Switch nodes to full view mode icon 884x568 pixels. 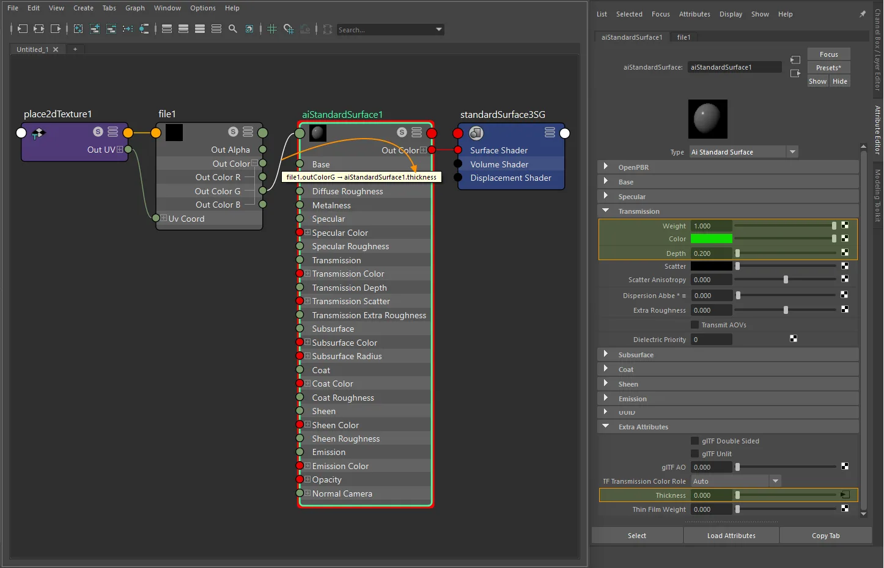point(200,29)
